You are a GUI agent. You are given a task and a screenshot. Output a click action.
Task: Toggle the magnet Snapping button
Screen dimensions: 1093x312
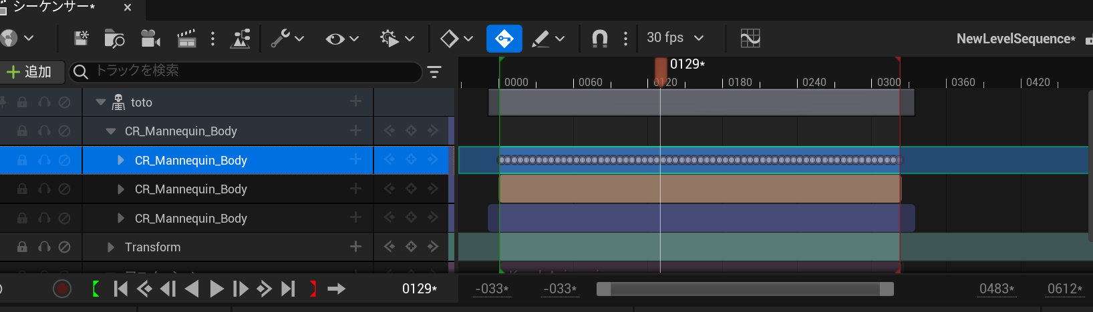pos(599,39)
